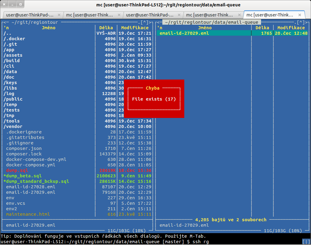Viewport: 311px width, 245px height.
Task: Toggle left panel sort order indicator 'n
Action: pos(6,28)
